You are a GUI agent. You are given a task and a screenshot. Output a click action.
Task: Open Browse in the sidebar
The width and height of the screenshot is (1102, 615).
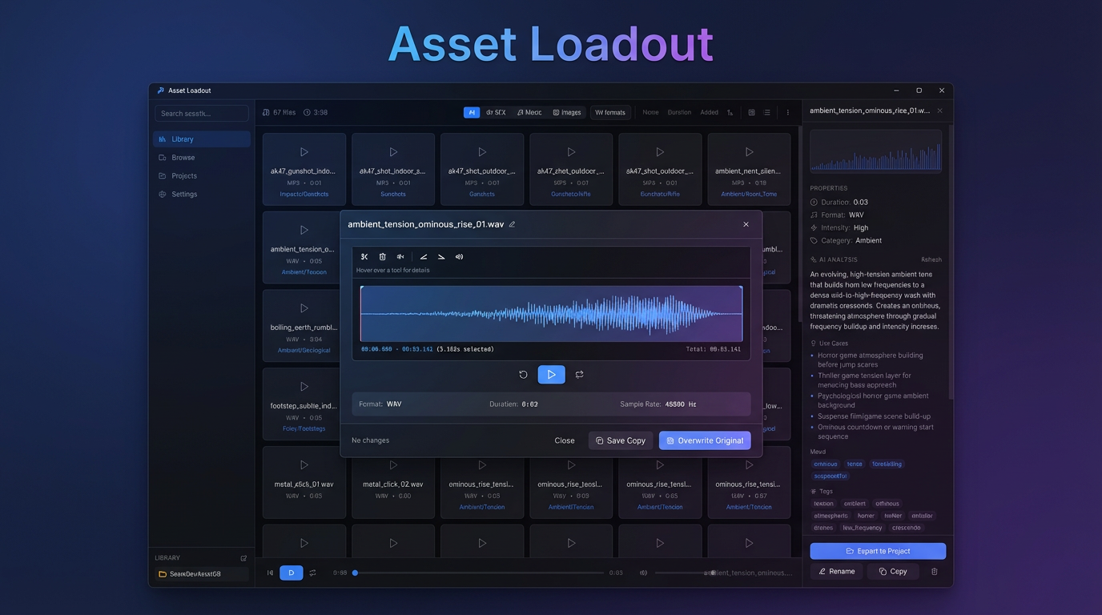pos(202,158)
